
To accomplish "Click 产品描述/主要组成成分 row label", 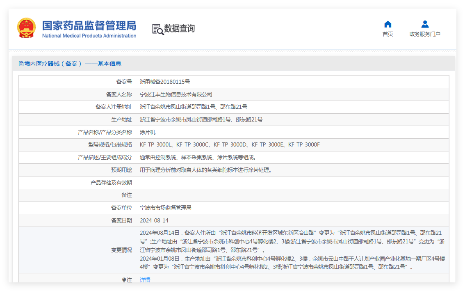I will (105, 157).
